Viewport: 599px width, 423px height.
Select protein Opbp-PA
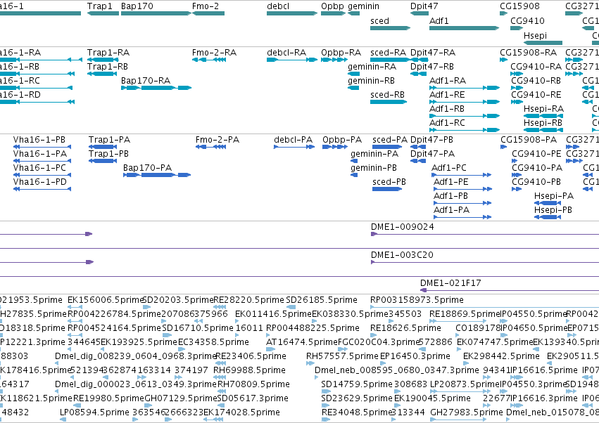point(334,147)
